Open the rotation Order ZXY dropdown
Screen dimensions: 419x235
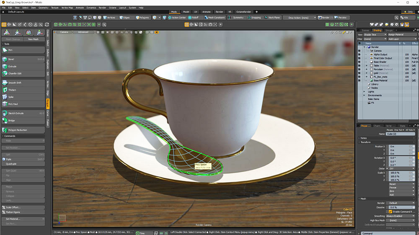[402, 168]
